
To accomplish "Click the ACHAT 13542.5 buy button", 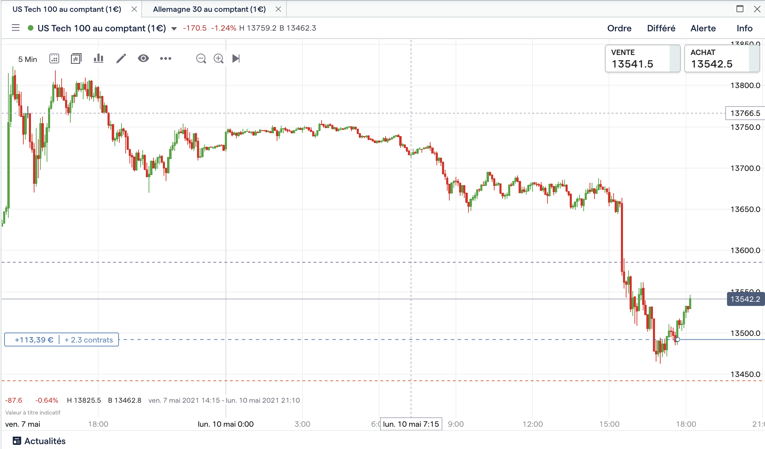I will coord(721,58).
